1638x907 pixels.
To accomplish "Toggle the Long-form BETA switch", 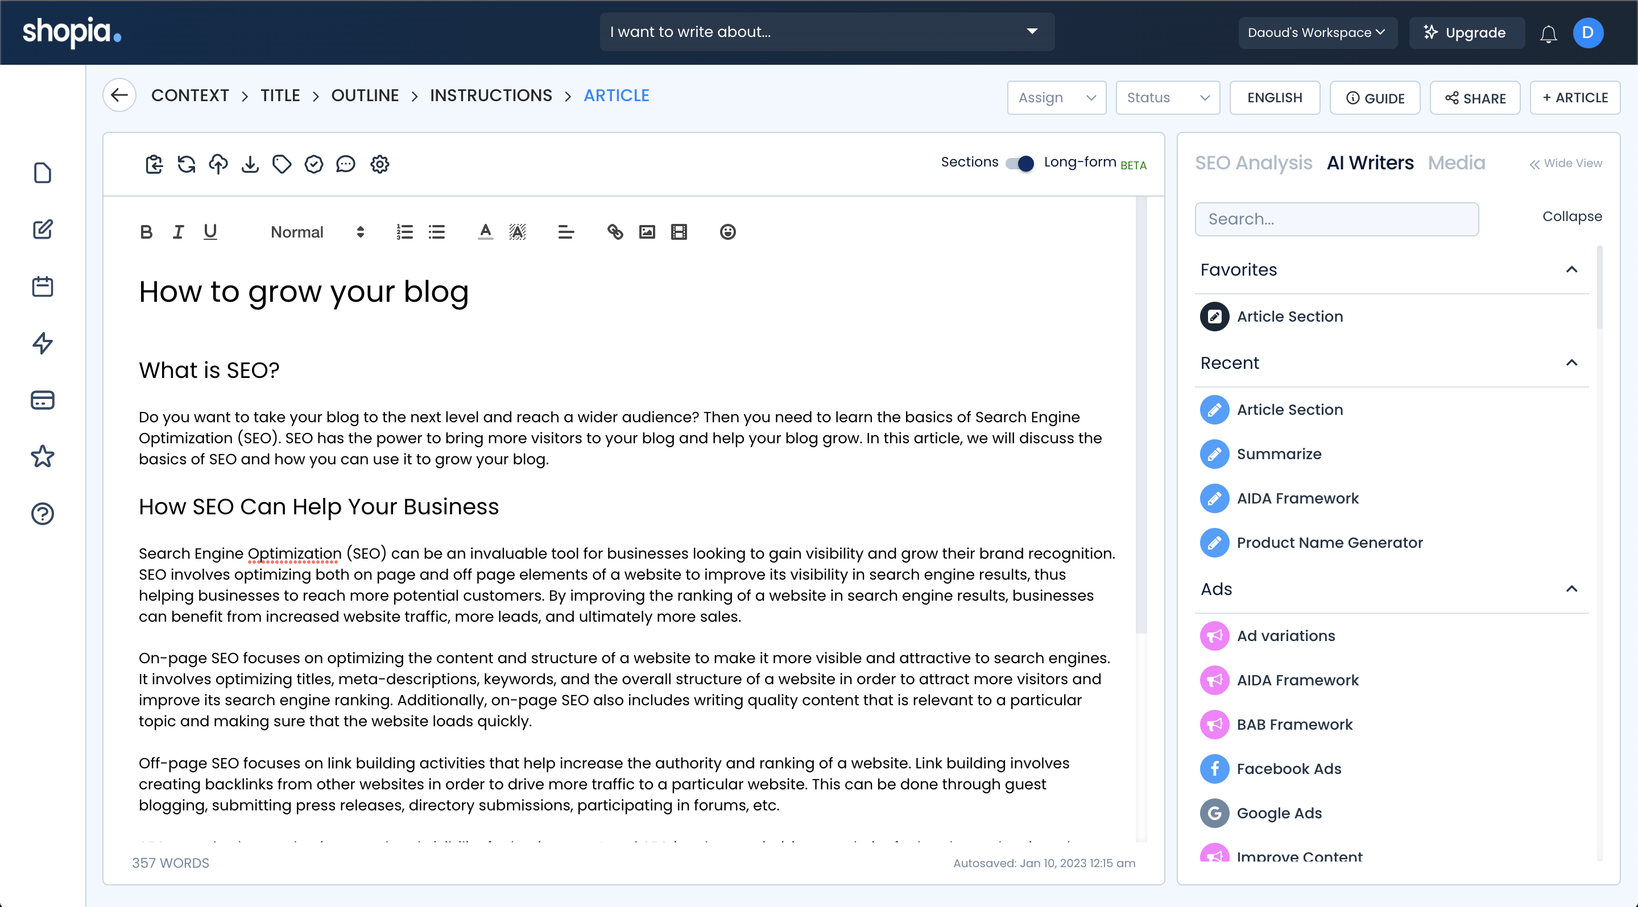I will 1020,164.
